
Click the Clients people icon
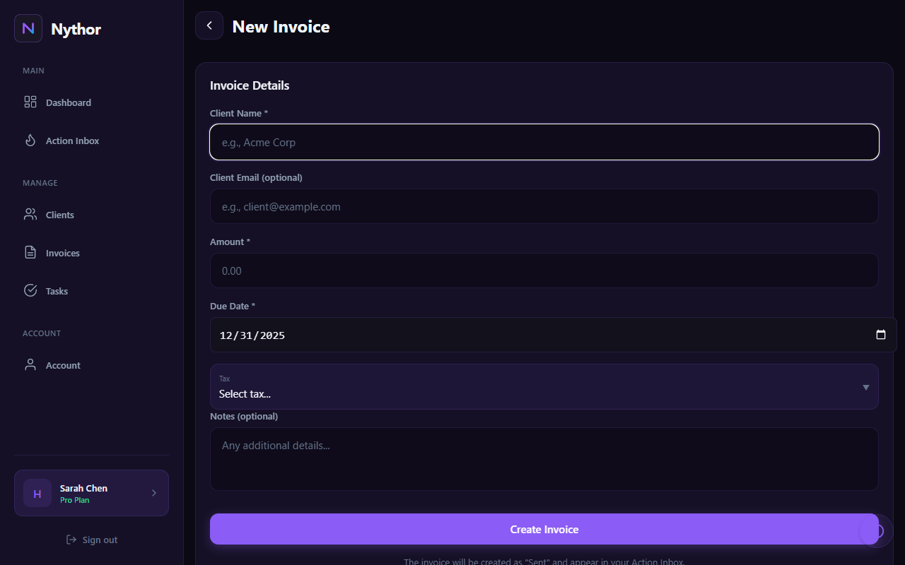coord(30,215)
